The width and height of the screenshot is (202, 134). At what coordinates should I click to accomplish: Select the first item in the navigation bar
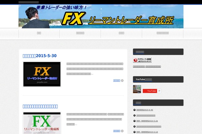39,33
